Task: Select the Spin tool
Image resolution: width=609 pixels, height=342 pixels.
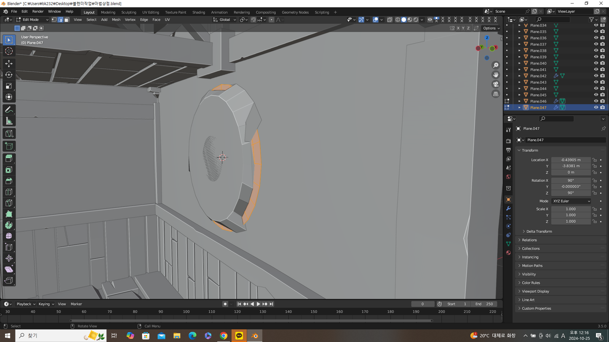Action: [x=9, y=225]
